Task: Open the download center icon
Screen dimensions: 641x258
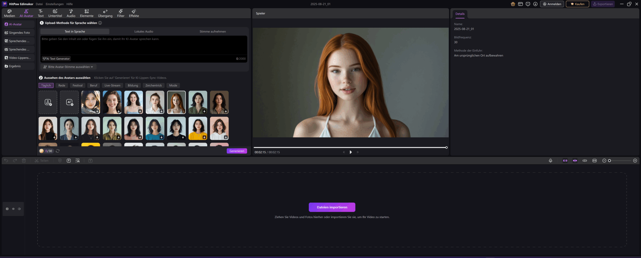Action: coord(535,4)
